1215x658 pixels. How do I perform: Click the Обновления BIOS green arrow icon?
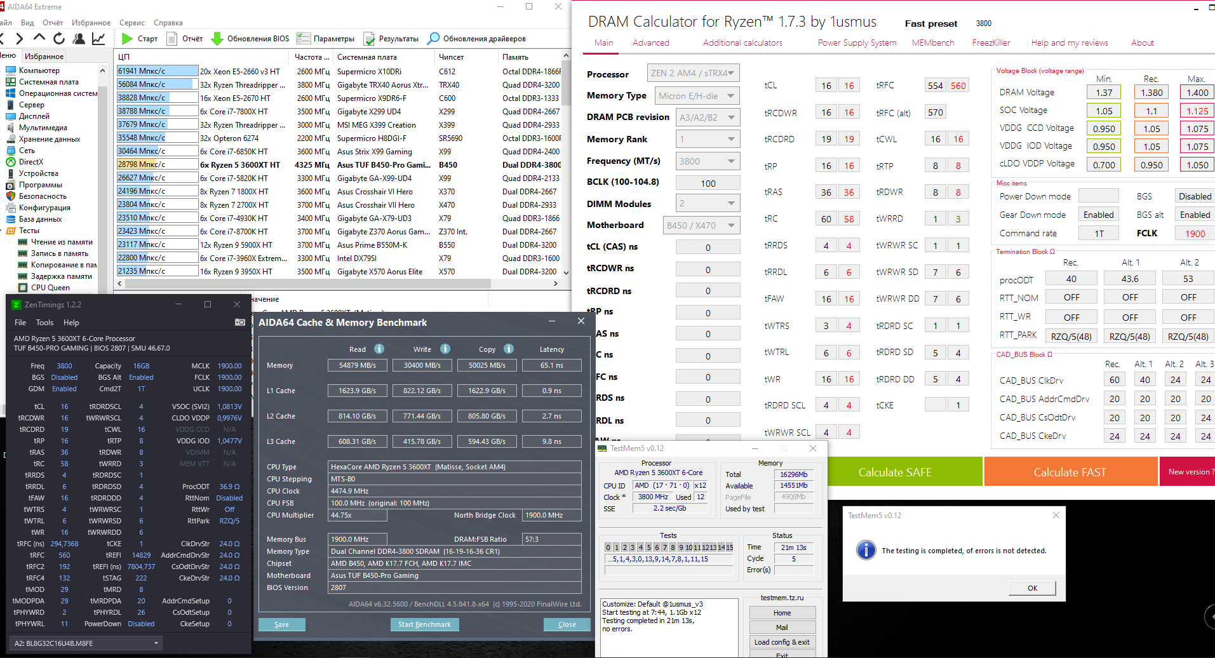(x=217, y=39)
